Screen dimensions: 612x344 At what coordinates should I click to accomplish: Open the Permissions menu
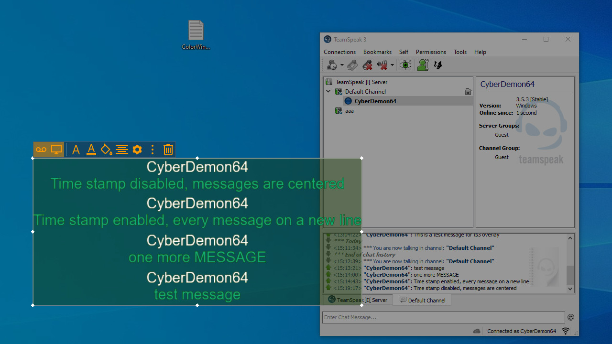(x=430, y=52)
